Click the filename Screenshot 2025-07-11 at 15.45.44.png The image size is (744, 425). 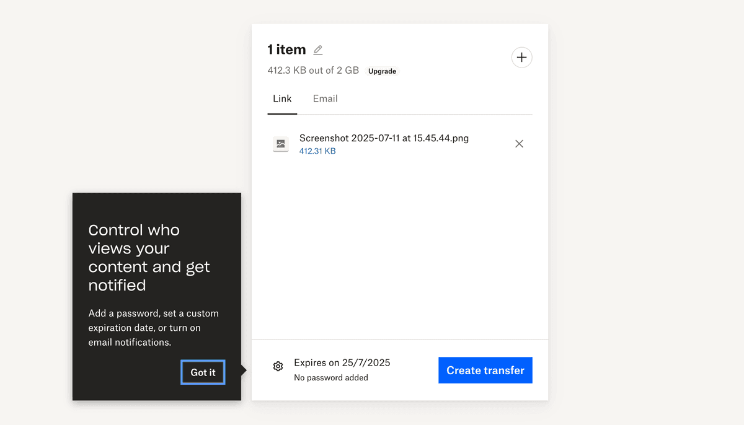(x=384, y=138)
